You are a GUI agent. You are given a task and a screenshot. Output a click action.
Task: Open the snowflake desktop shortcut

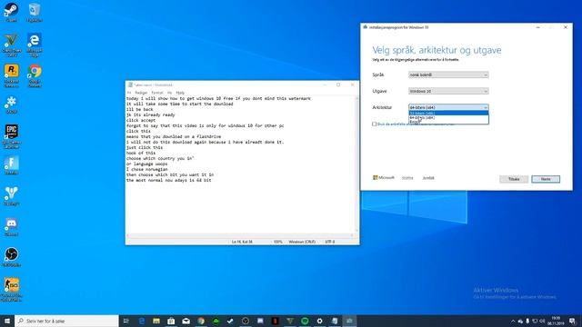11,104
